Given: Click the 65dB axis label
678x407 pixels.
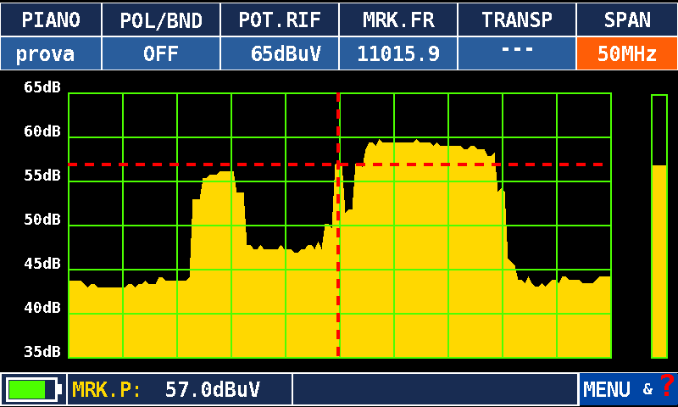Looking at the screenshot, I should tap(42, 87).
